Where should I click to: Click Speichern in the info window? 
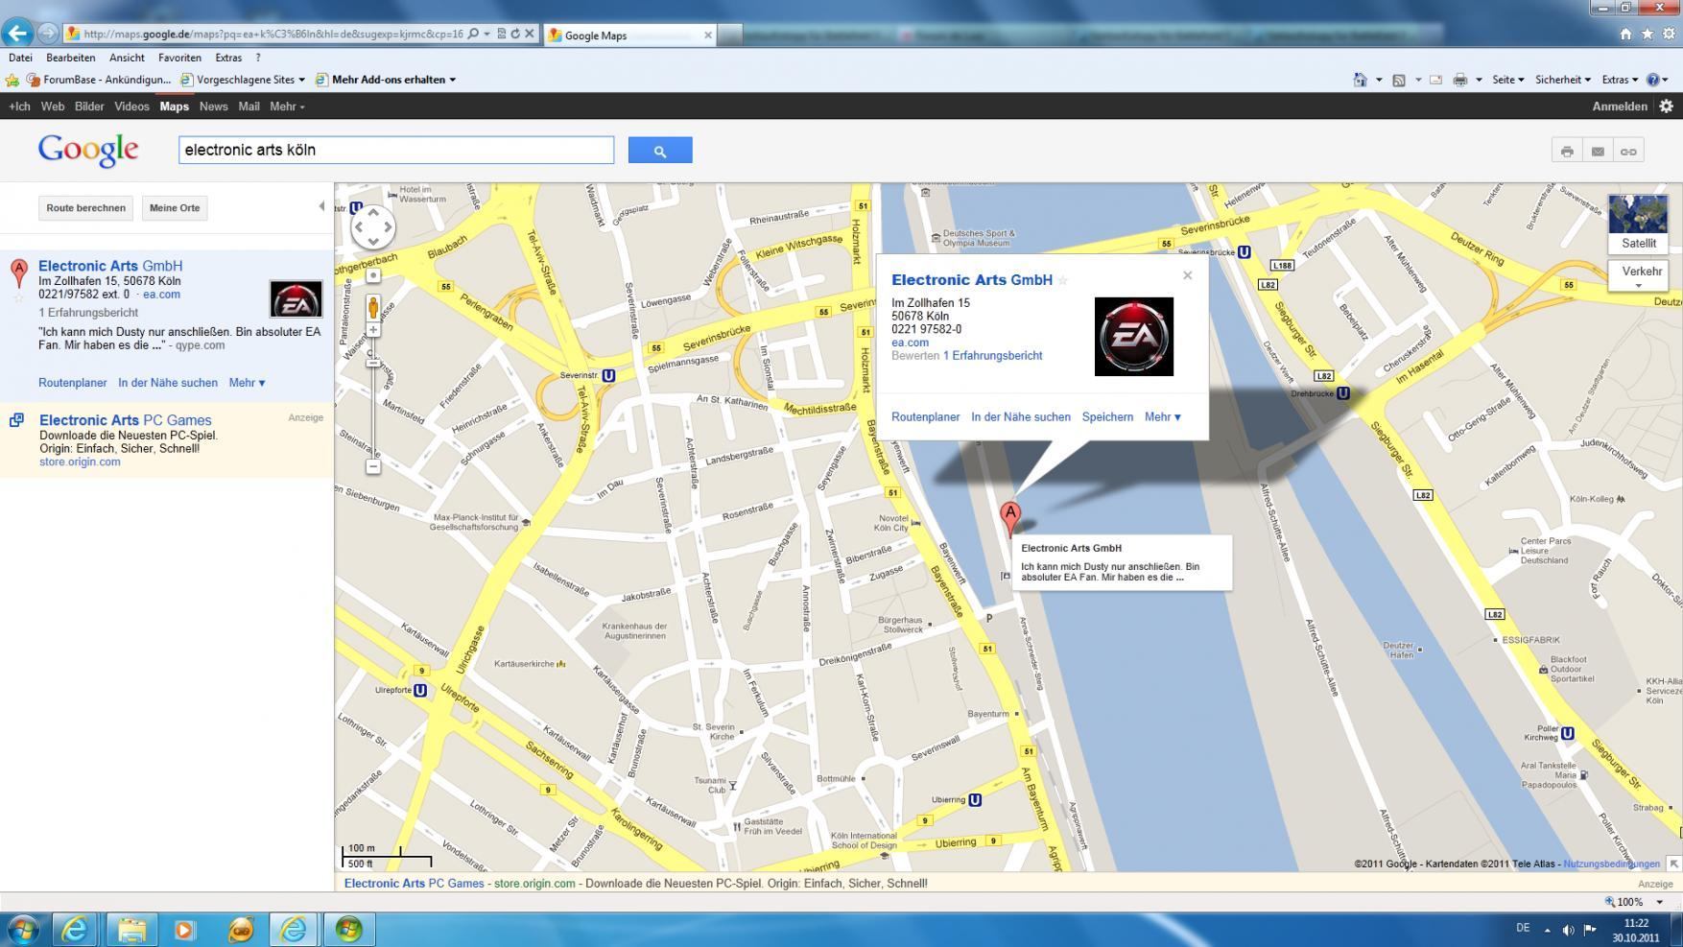point(1107,417)
